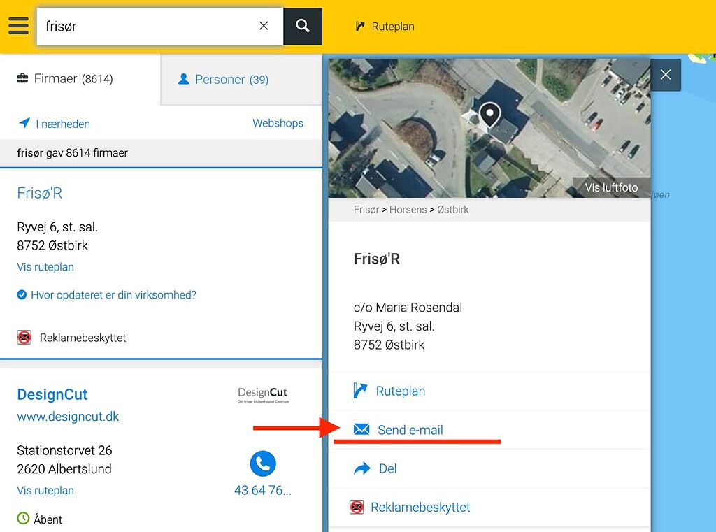Viewport: 716px width, 532px height.
Task: Toggle Vis luftfoto on the map
Action: 611,187
